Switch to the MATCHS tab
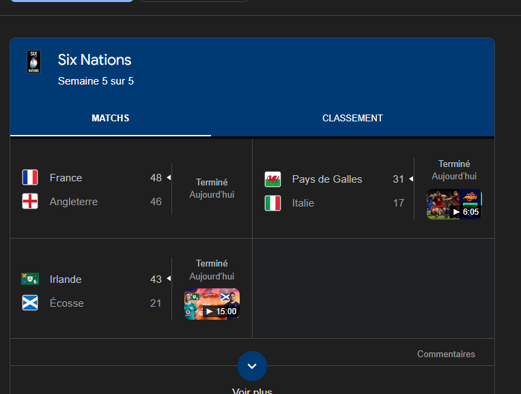Viewport: 521px width, 394px height. pos(111,119)
